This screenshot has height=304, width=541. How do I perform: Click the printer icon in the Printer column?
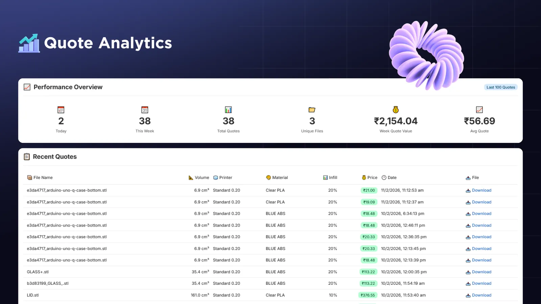[x=215, y=177]
